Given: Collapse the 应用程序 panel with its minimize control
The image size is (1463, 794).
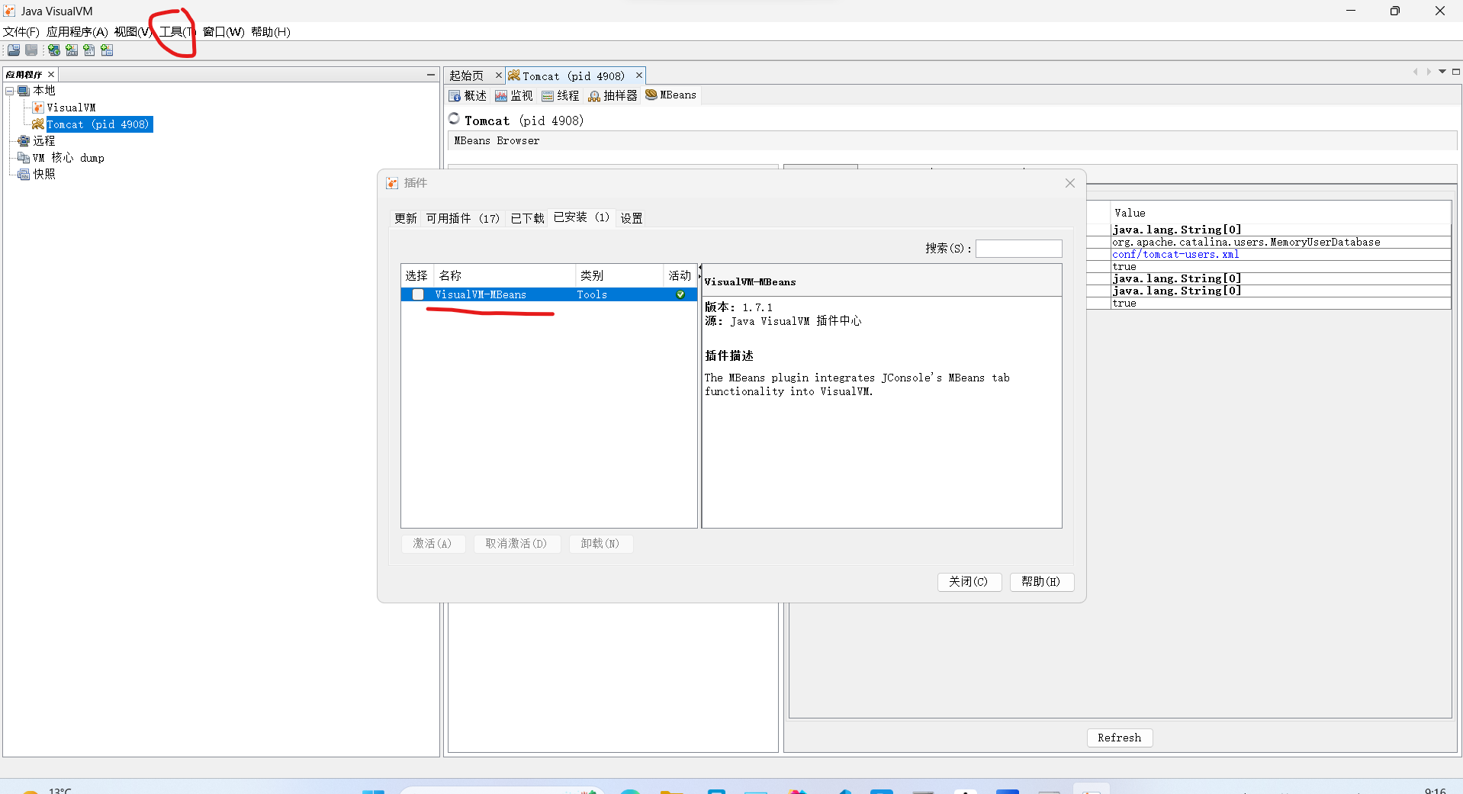Looking at the screenshot, I should pos(431,75).
